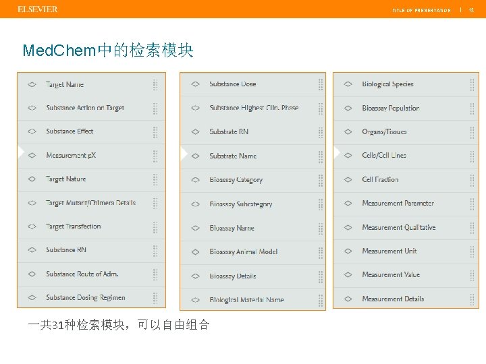Click the diamond icon beside Measurement Details
This screenshot has height=364, width=486.
[348, 299]
